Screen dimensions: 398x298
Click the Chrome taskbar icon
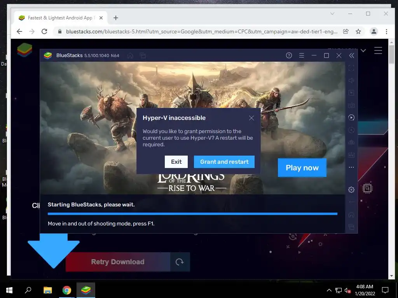tap(67, 290)
